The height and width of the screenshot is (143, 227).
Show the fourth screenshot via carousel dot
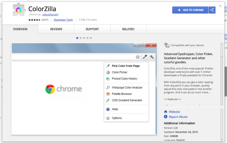pos(88,38)
